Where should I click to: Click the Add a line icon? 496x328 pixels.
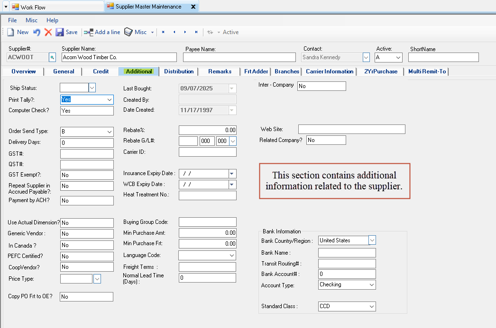pos(88,32)
